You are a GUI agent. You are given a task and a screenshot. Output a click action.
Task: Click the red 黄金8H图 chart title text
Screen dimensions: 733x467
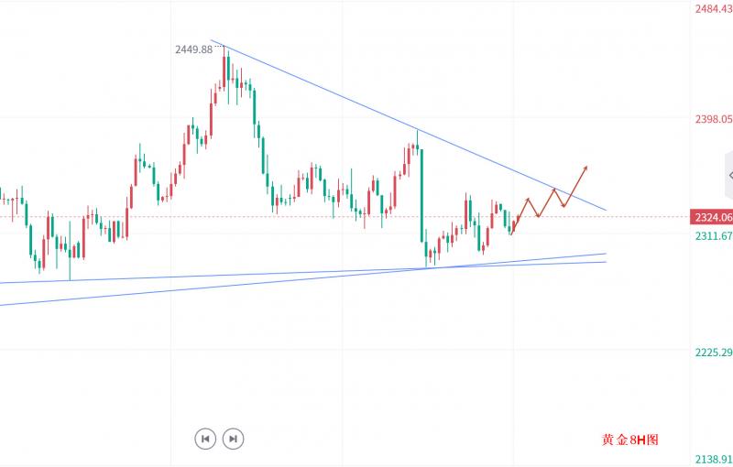point(630,440)
